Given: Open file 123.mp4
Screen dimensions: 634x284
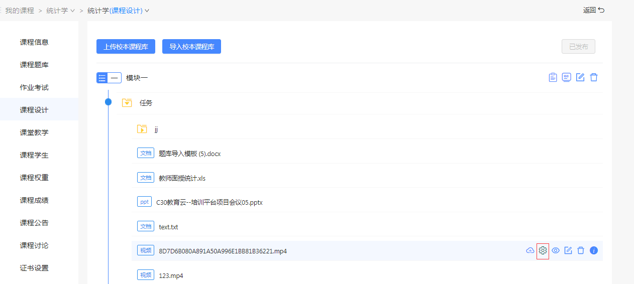Looking at the screenshot, I should point(171,275).
